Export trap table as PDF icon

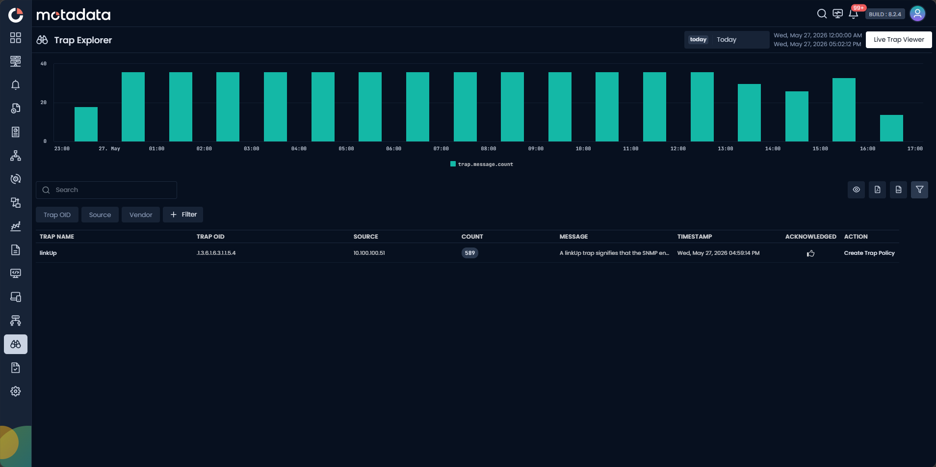tap(877, 190)
